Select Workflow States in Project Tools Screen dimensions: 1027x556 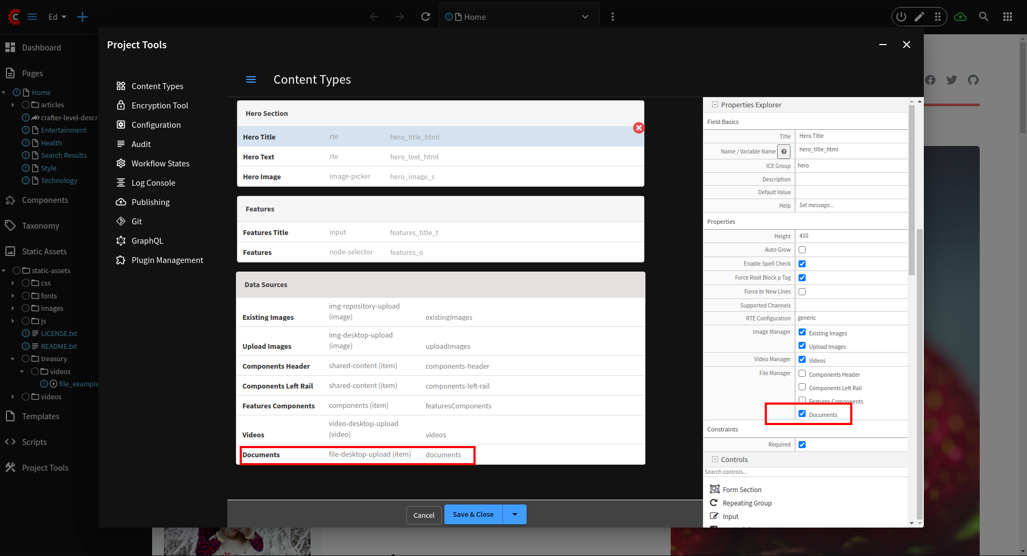coord(160,163)
